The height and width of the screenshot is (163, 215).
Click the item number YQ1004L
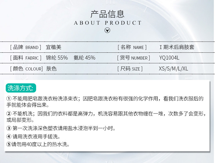pos(169,58)
